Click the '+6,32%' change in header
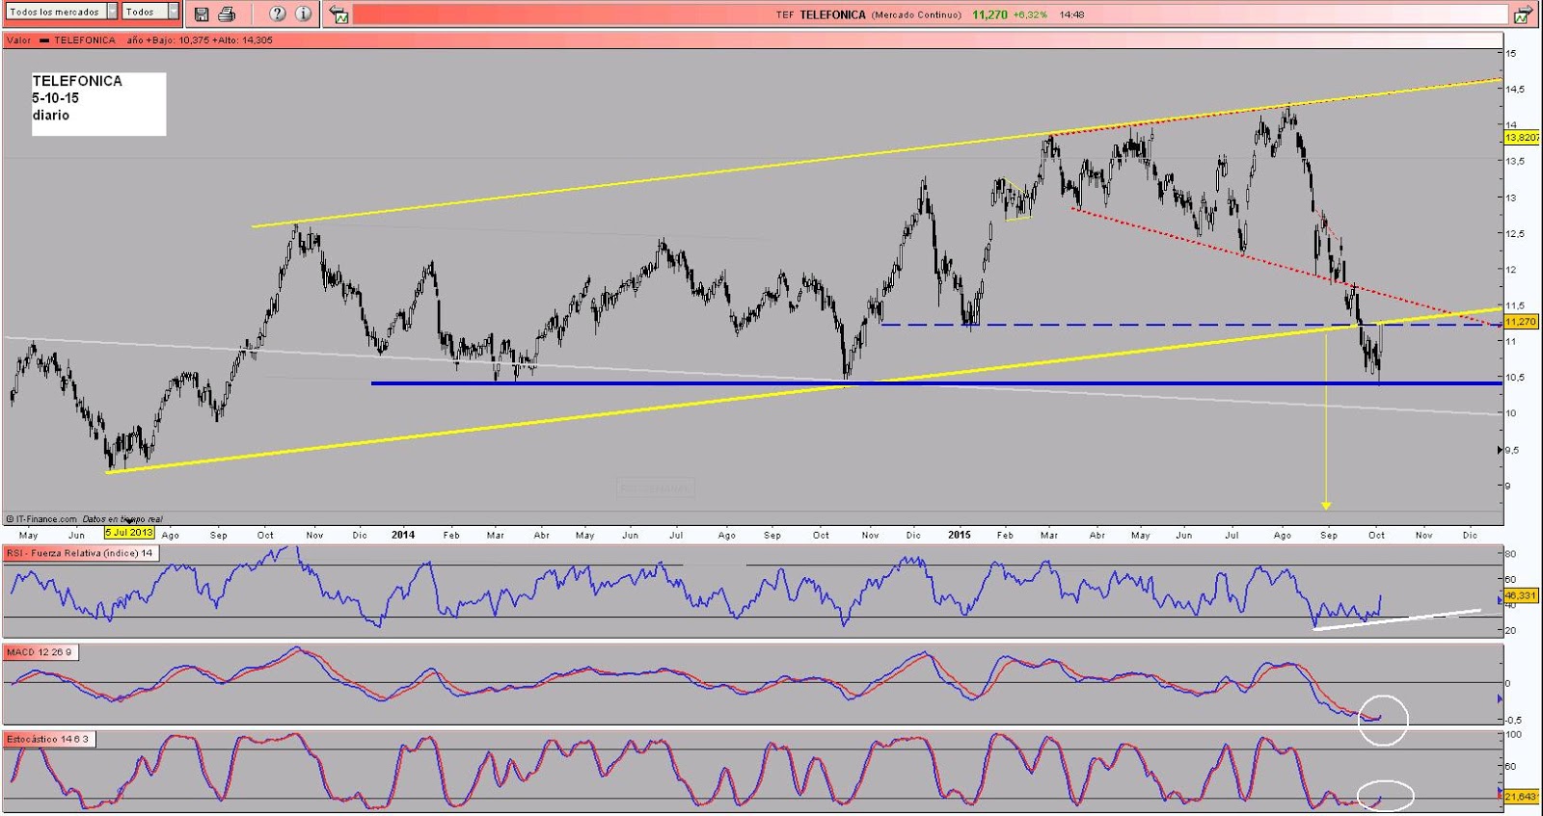1543x816 pixels. tap(1030, 14)
